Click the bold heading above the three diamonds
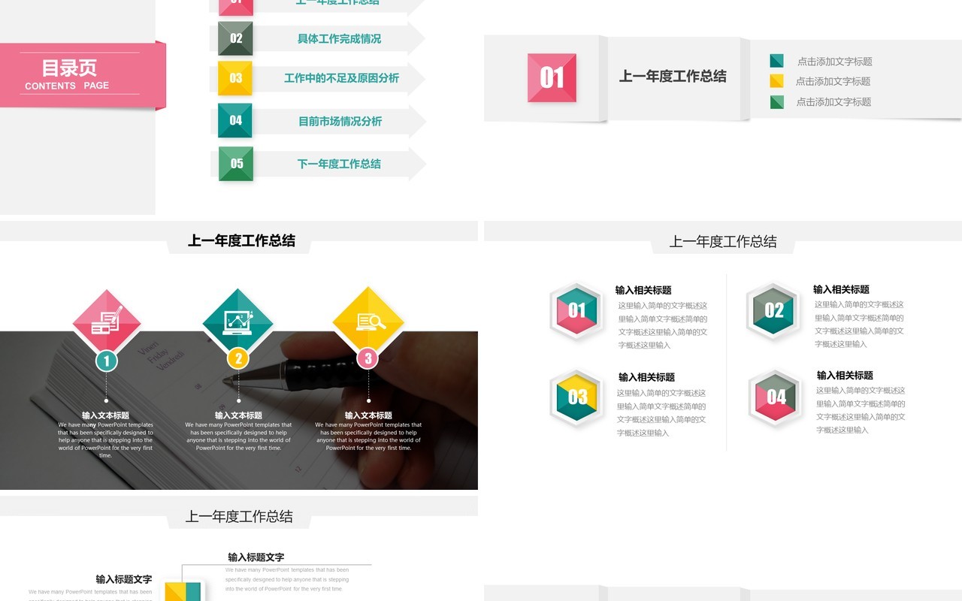The image size is (962, 601). [x=241, y=240]
